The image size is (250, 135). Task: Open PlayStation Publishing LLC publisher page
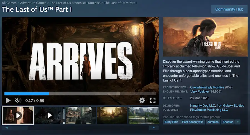point(209,110)
